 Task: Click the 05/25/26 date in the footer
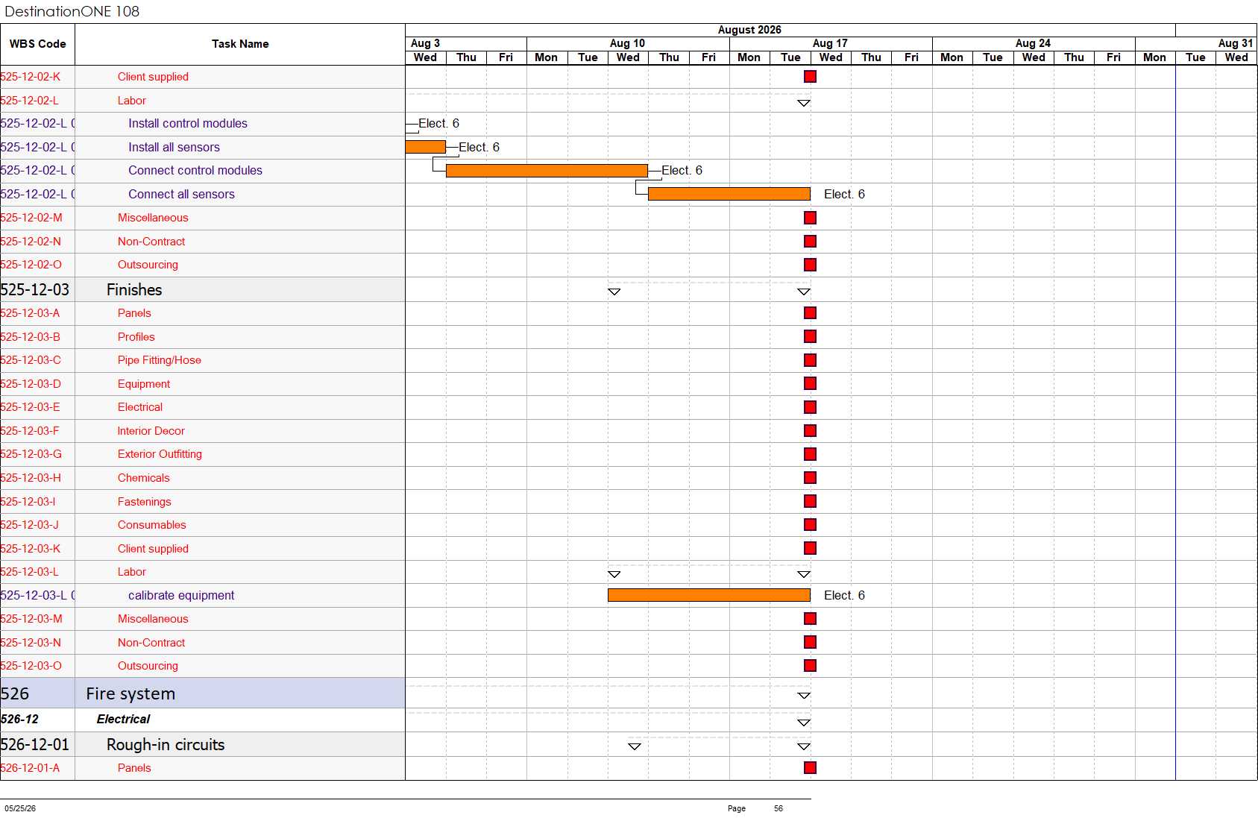(x=20, y=808)
